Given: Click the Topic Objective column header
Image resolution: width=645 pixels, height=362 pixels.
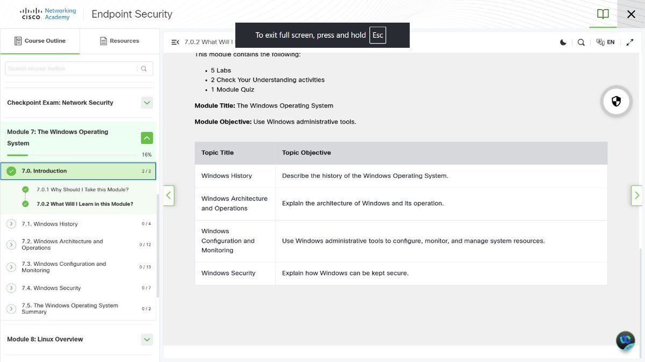Looking at the screenshot, I should tap(441, 153).
